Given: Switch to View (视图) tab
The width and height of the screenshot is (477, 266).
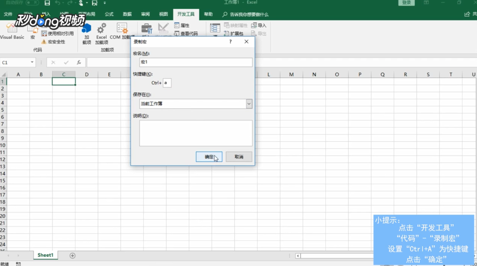Looking at the screenshot, I should click(x=163, y=14).
